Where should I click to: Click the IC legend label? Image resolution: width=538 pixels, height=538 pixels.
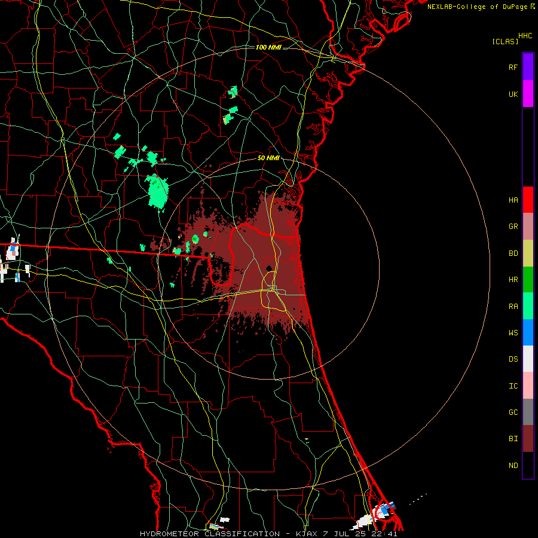pos(513,386)
